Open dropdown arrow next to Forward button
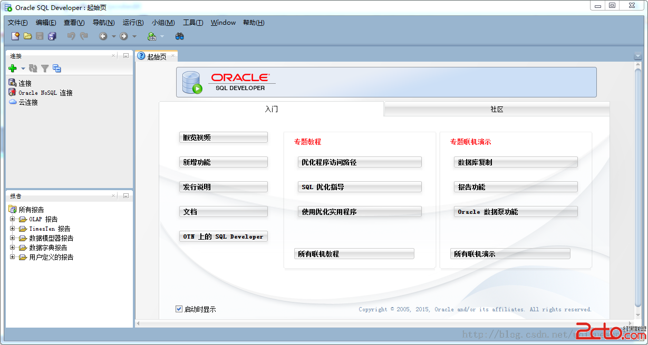Viewport: 648px width, 345px height. pyautogui.click(x=134, y=36)
